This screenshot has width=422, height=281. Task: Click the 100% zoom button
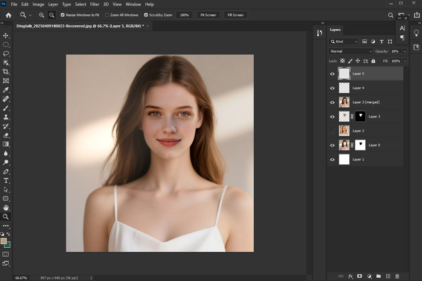tap(184, 15)
